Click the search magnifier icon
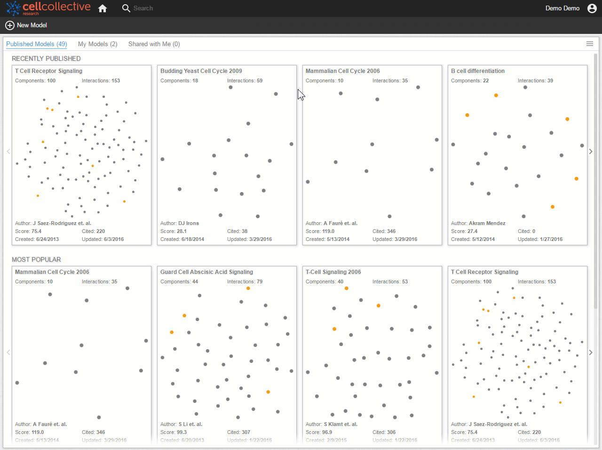 pyautogui.click(x=126, y=8)
